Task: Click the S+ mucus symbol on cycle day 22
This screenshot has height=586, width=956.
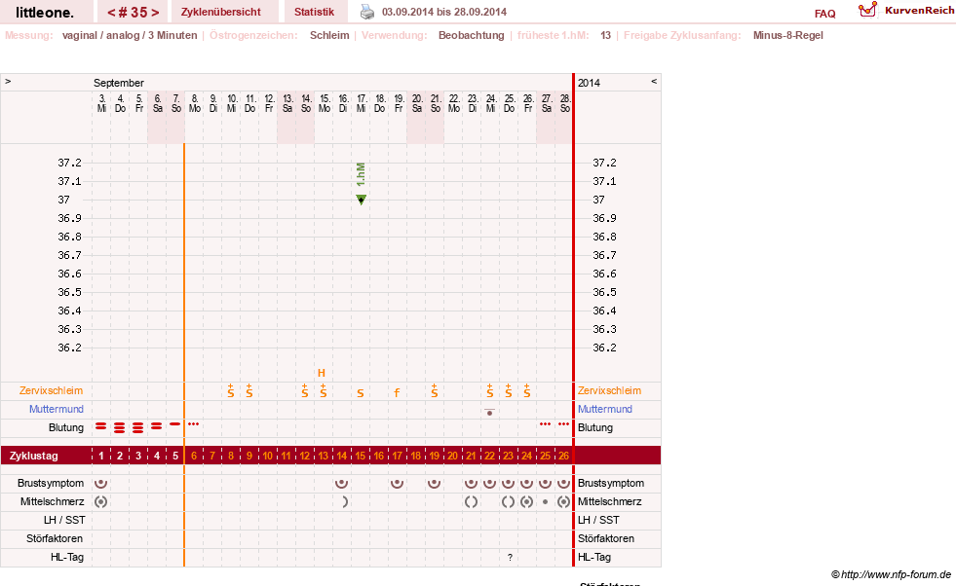Action: pos(489,390)
